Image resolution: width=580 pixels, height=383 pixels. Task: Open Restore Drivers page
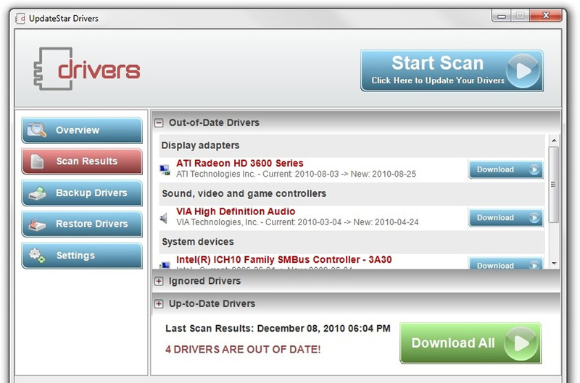tap(82, 224)
